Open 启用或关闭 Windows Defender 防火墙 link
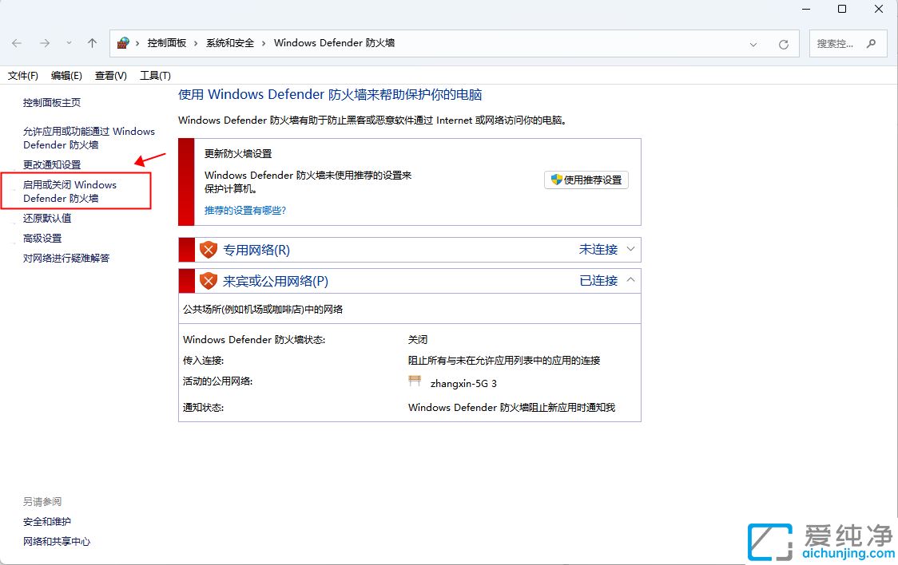Viewport: 898px width, 565px height. coord(70,192)
